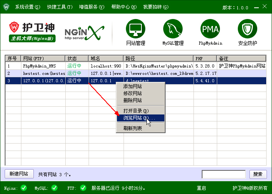
Task: Click the Nginx status green checkmark
Action: 24,188
